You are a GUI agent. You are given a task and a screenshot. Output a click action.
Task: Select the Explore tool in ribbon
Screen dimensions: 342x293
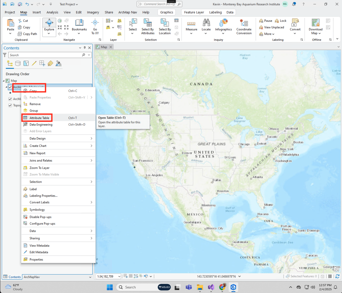coord(49,24)
